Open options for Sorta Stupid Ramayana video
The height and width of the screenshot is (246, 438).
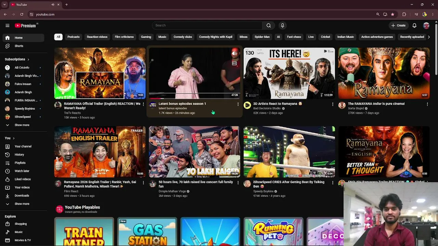427,104
